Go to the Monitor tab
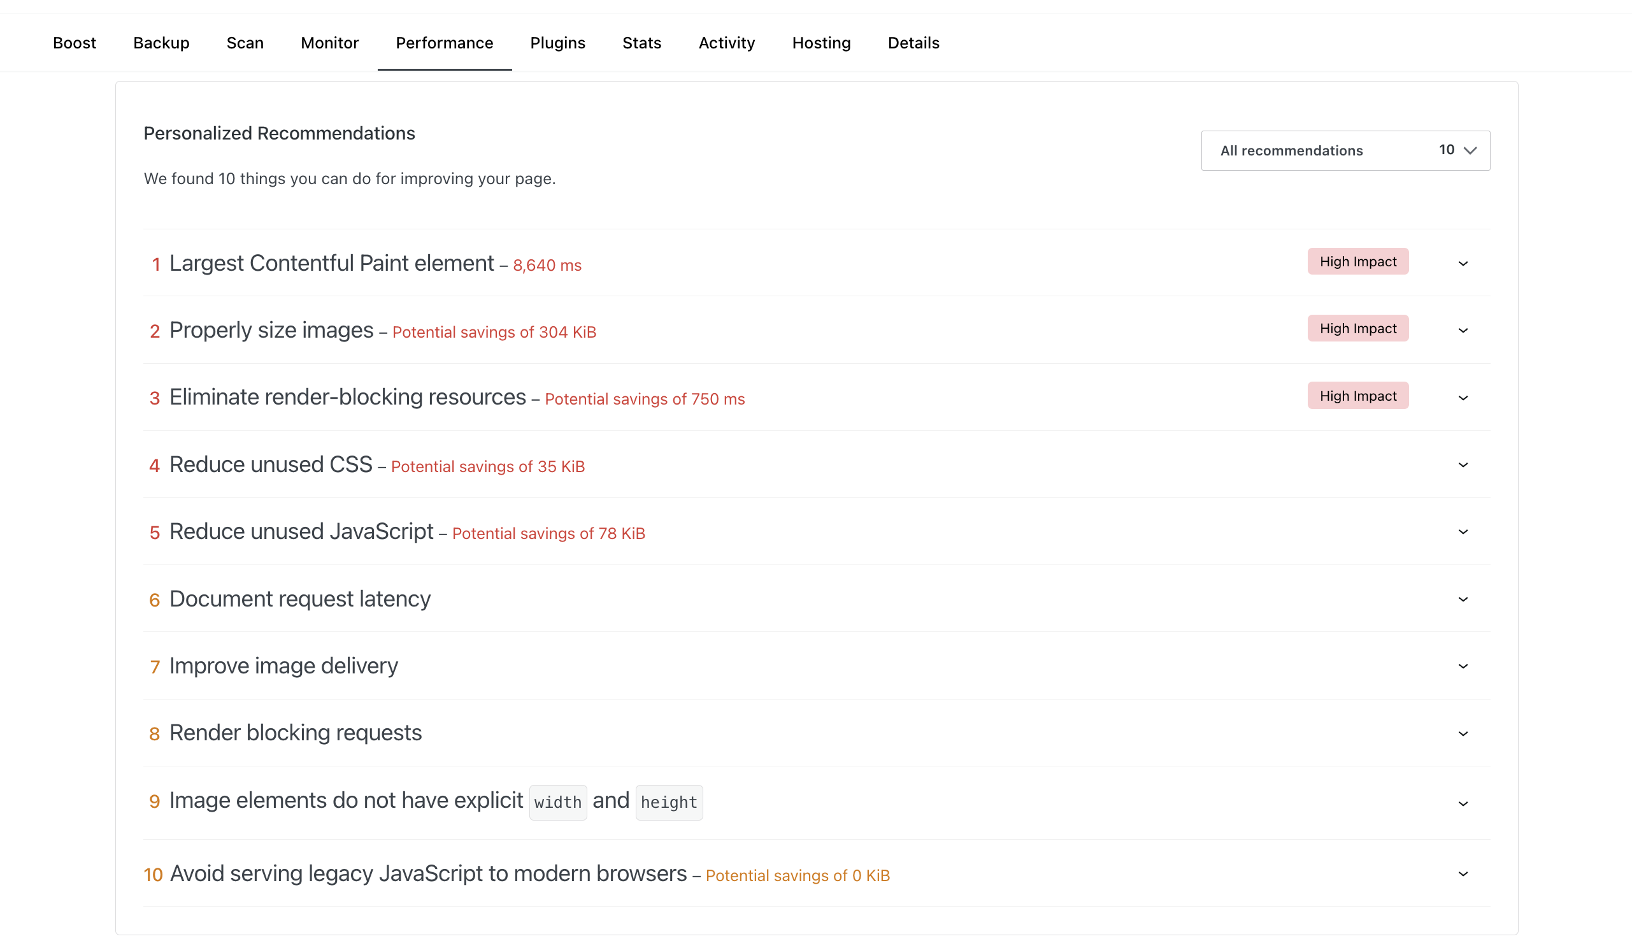 (x=329, y=43)
